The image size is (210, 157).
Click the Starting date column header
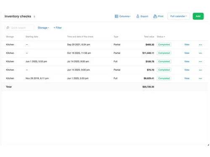point(32,37)
